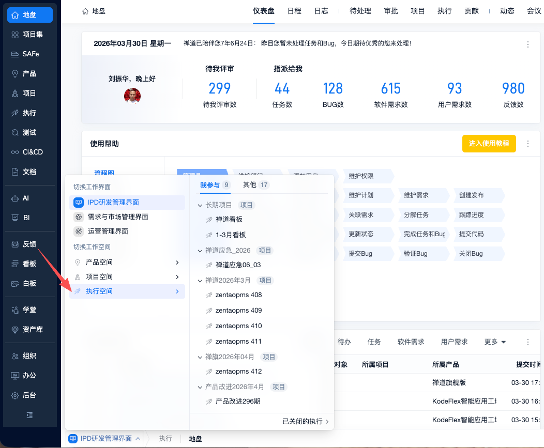This screenshot has height=448, width=544.
Task: Open the 更多 dropdown in the list tabs
Action: [x=495, y=342]
